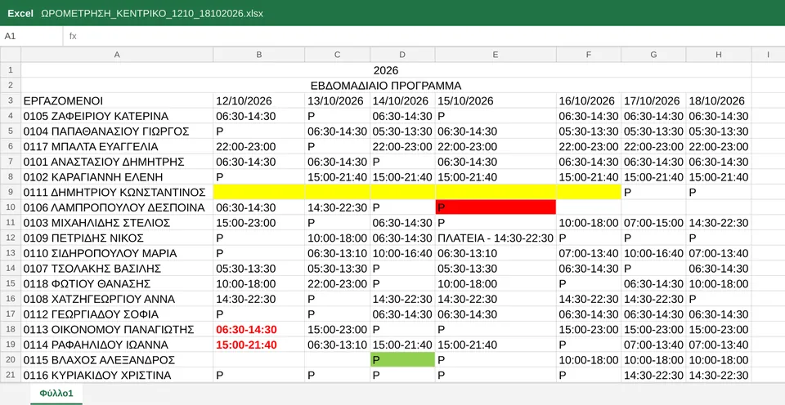The height and width of the screenshot is (405, 785).
Task: Select cell 0118 ΦΩΤΙΟΥ ΘΑΝΑΣΗΣ
Action: tap(117, 284)
